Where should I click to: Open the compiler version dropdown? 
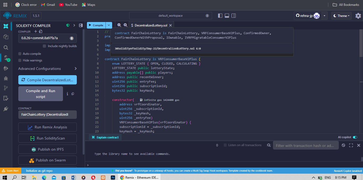(48, 38)
